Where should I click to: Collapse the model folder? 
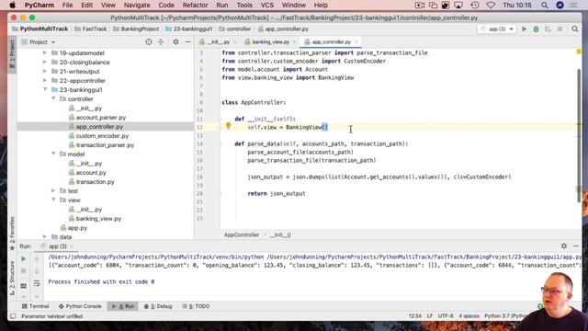(x=53, y=154)
